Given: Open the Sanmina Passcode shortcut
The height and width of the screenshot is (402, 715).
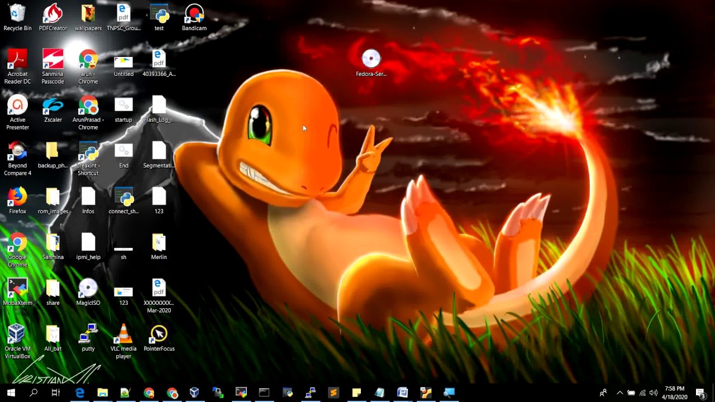Looking at the screenshot, I should coord(53,67).
